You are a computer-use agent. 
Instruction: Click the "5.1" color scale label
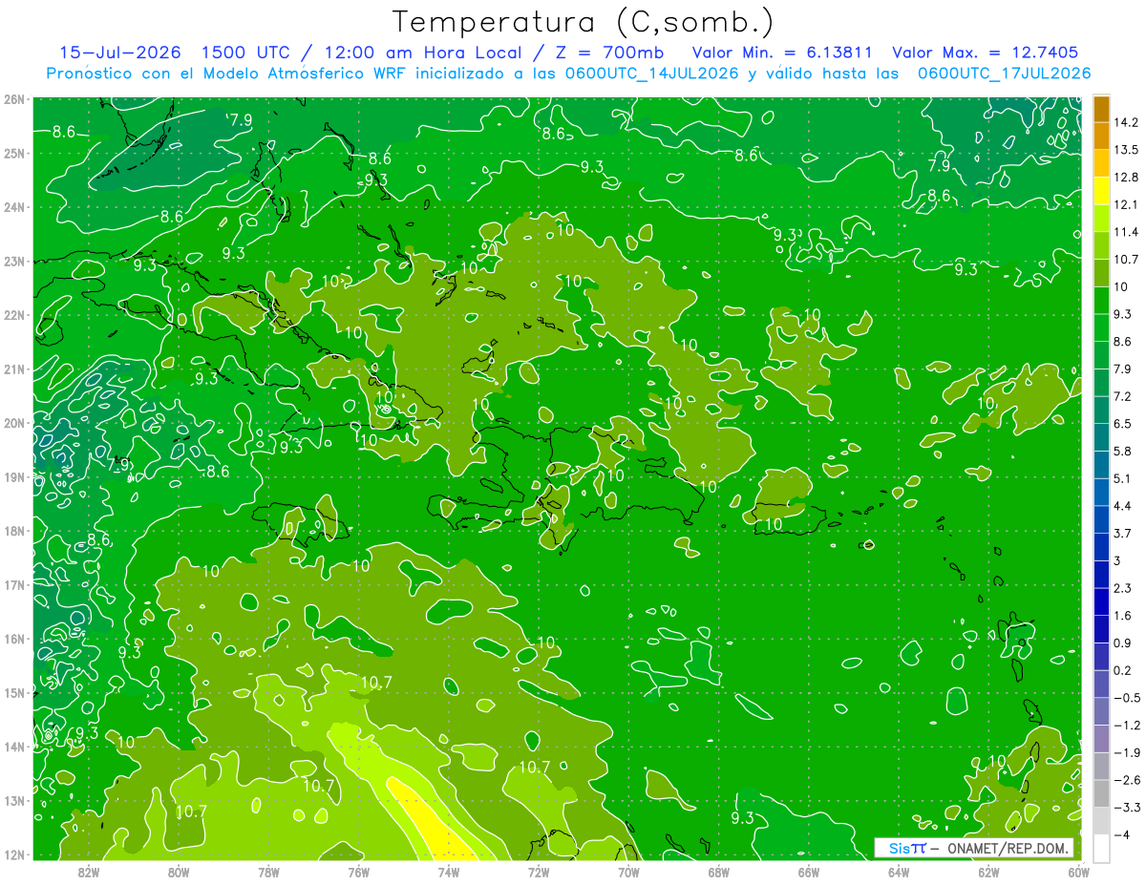point(1123,478)
